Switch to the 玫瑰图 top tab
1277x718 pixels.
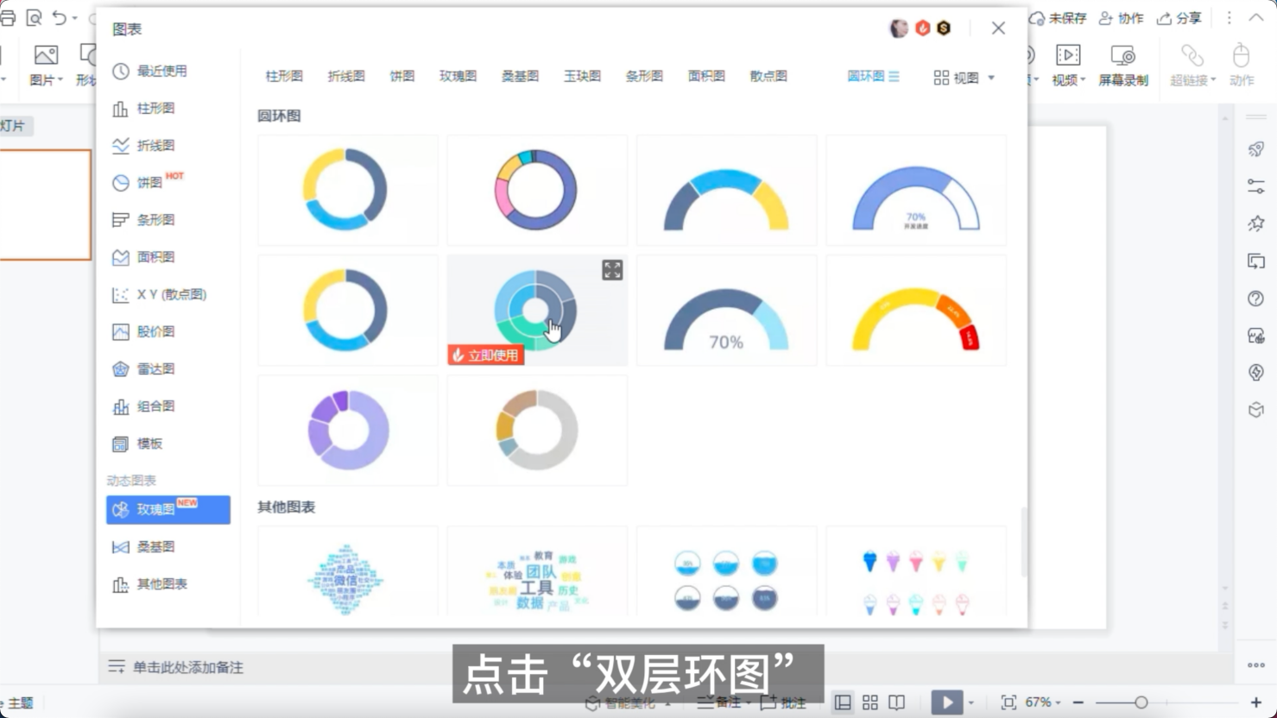point(458,76)
